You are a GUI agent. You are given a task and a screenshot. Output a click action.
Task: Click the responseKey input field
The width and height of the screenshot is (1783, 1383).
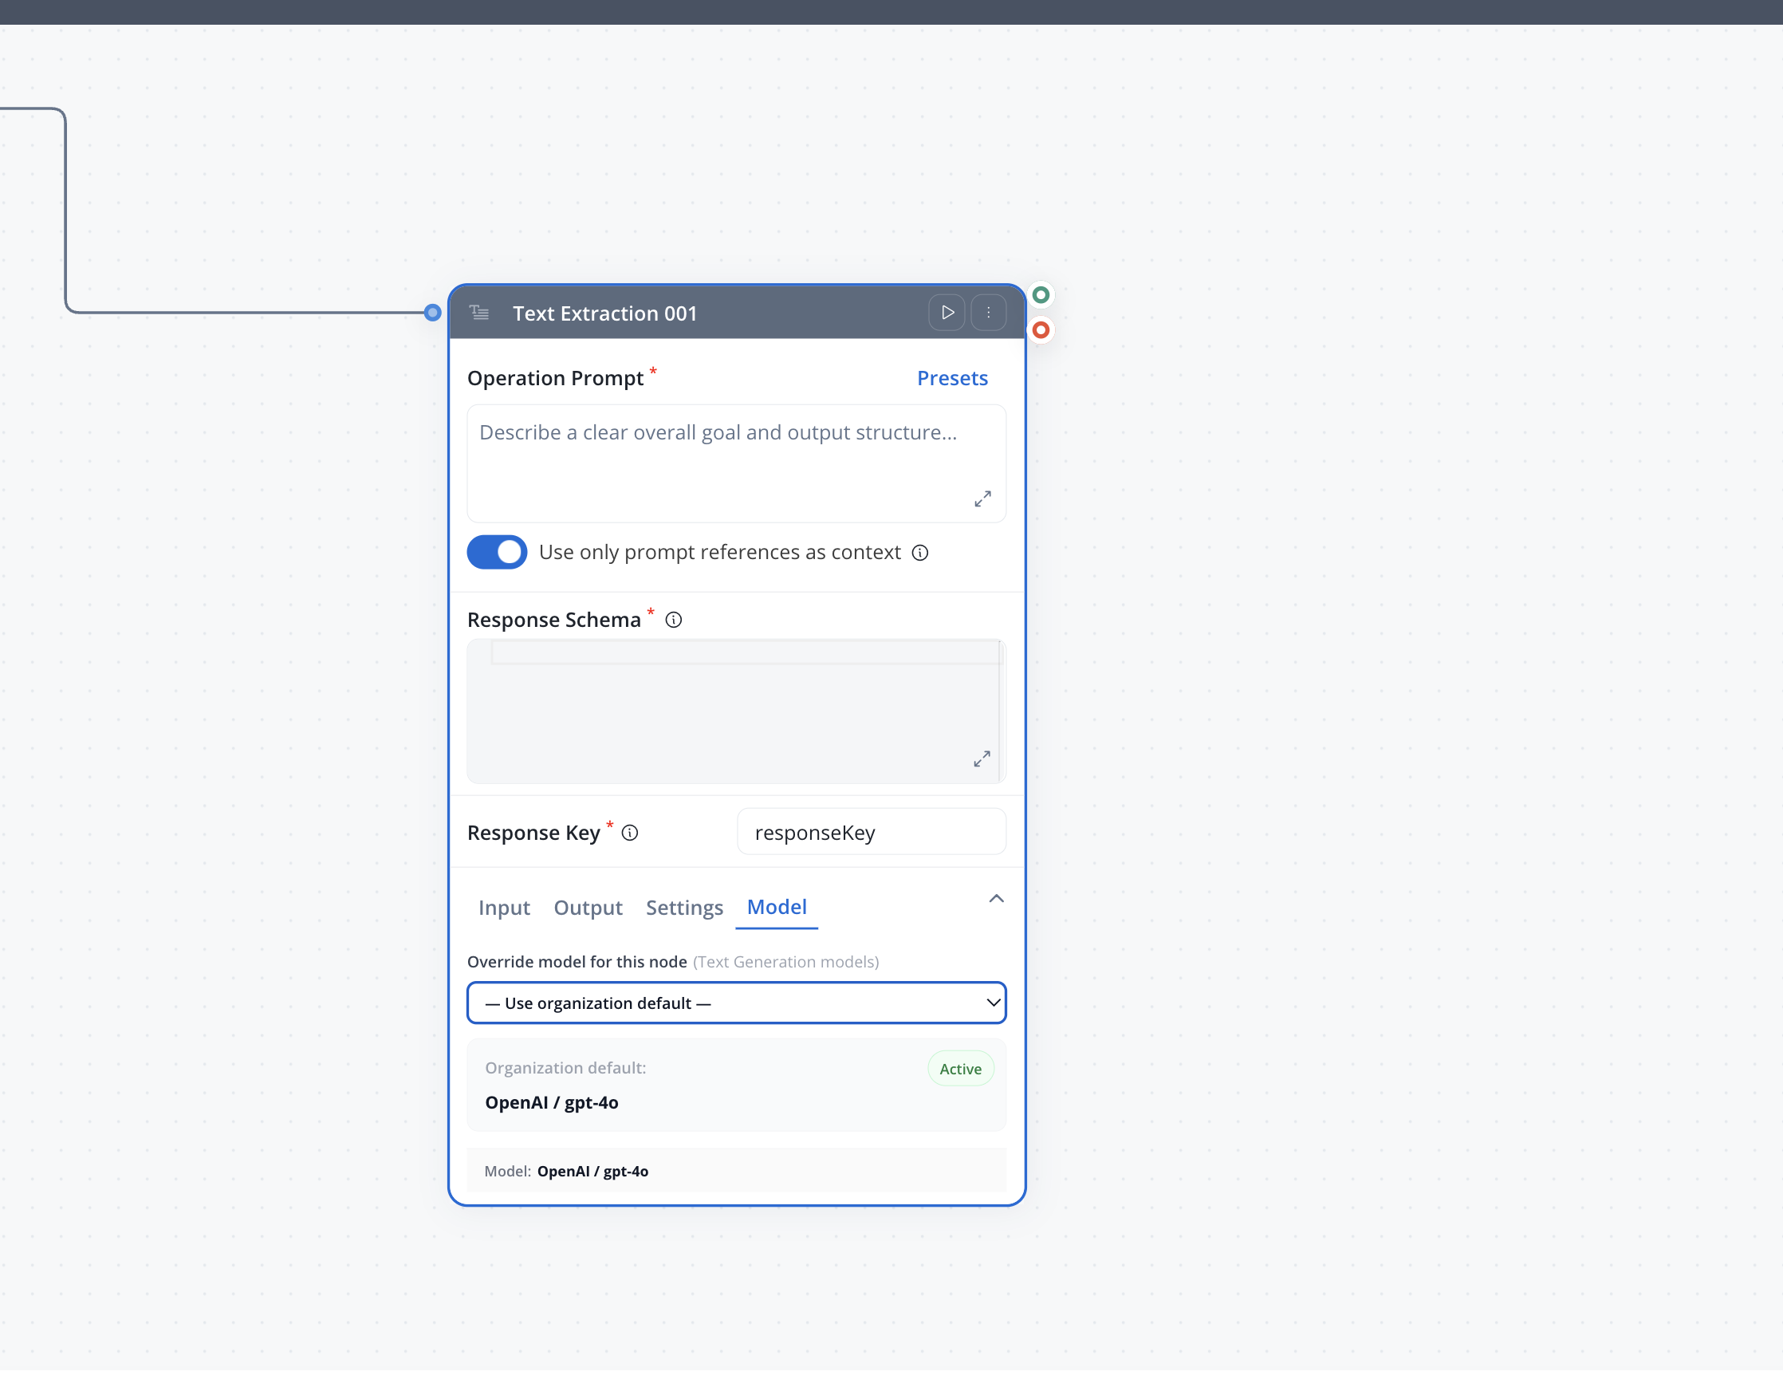click(870, 832)
